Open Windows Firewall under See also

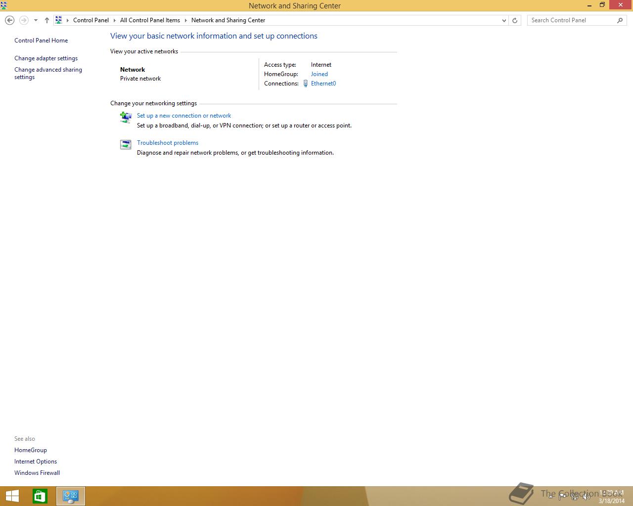37,473
